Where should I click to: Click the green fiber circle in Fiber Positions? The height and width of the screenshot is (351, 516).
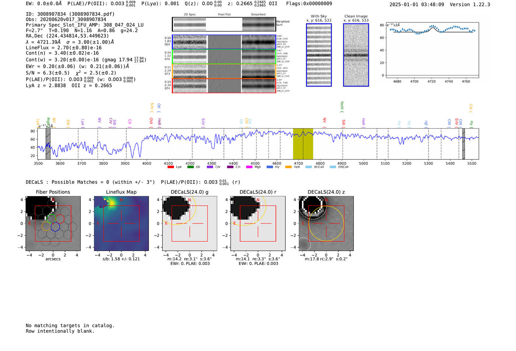click(x=52, y=218)
